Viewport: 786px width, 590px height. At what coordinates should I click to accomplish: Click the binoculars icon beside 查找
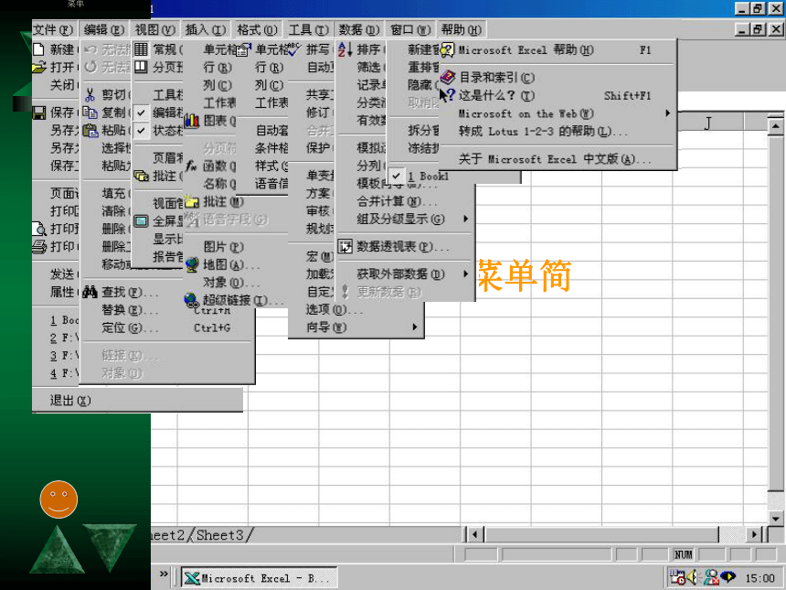pos(90,292)
